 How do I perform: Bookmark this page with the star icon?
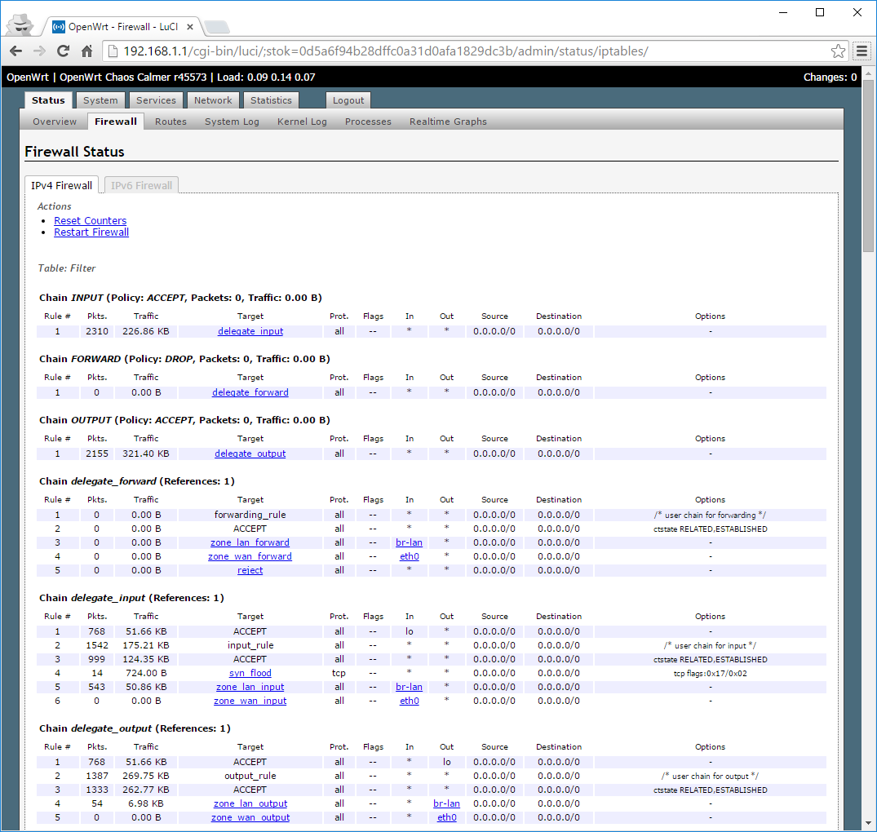838,51
